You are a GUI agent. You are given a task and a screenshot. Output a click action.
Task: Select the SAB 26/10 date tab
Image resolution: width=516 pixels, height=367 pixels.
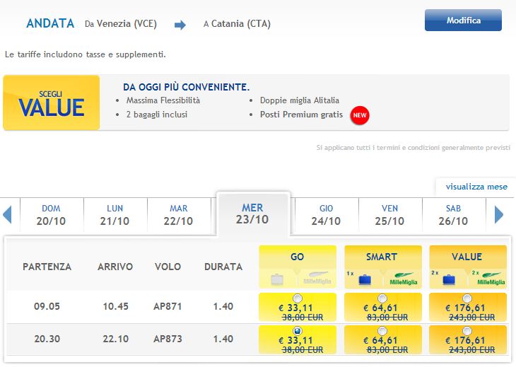click(x=454, y=215)
